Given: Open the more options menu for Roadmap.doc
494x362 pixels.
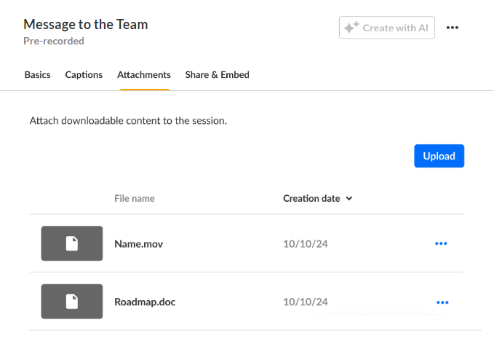Looking at the screenshot, I should 442,302.
